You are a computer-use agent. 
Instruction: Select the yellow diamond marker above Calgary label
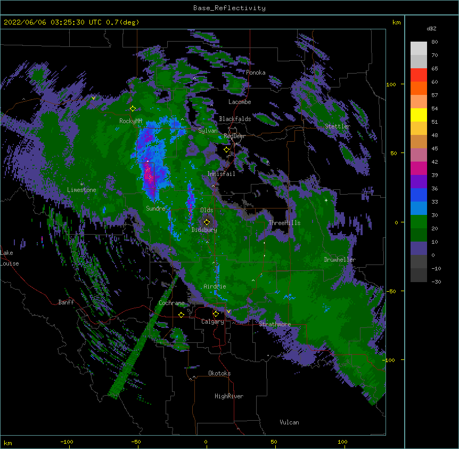pyautogui.click(x=216, y=314)
